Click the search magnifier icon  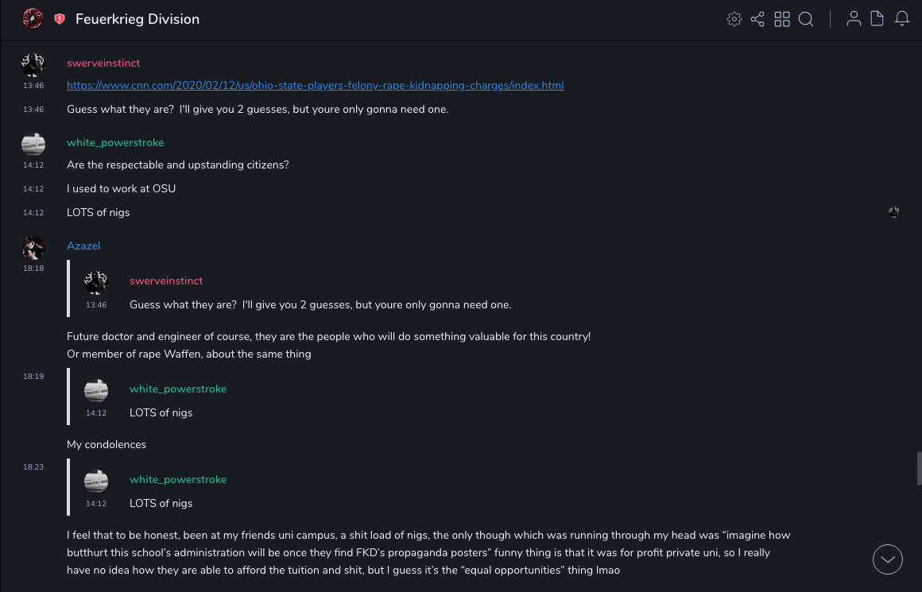point(806,19)
